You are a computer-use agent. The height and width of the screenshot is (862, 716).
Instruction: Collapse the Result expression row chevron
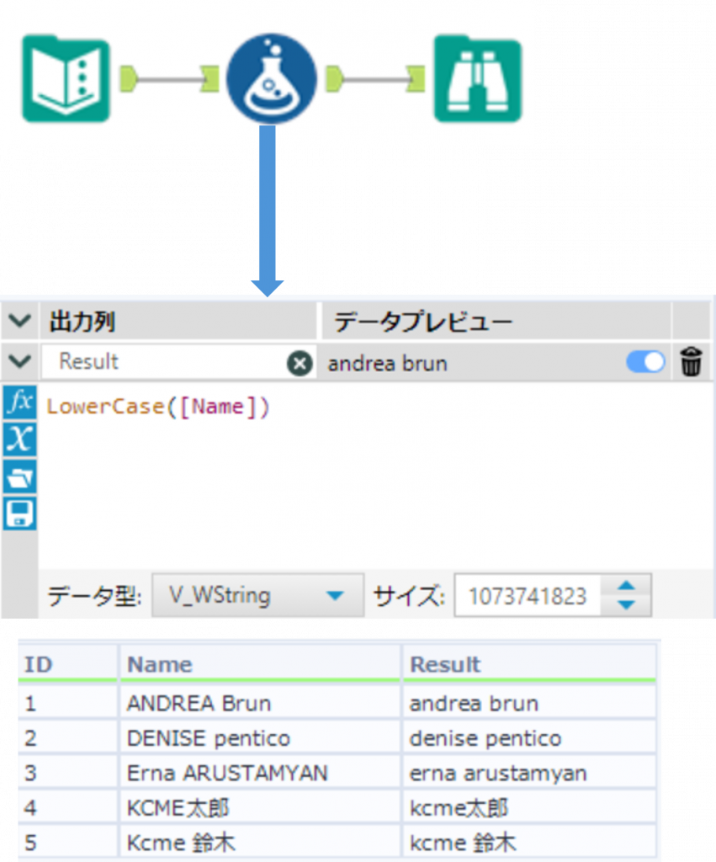[20, 363]
